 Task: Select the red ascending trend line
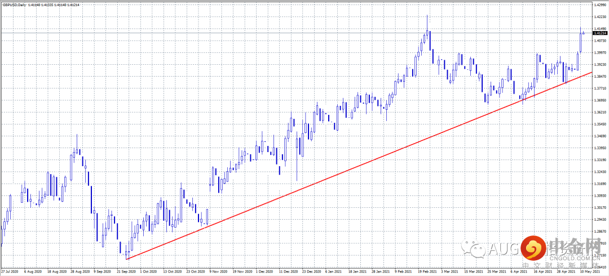(x=359, y=166)
